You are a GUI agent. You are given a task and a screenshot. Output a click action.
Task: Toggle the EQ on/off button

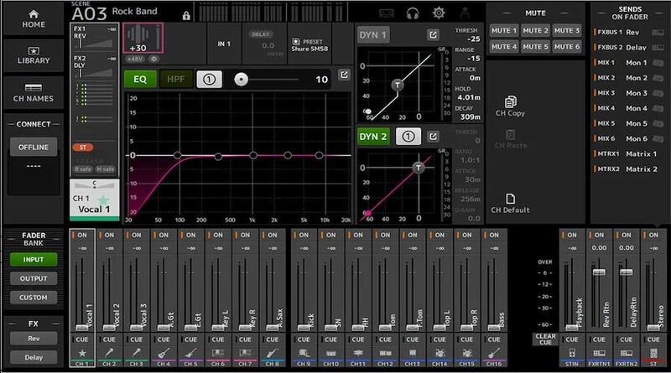(140, 79)
